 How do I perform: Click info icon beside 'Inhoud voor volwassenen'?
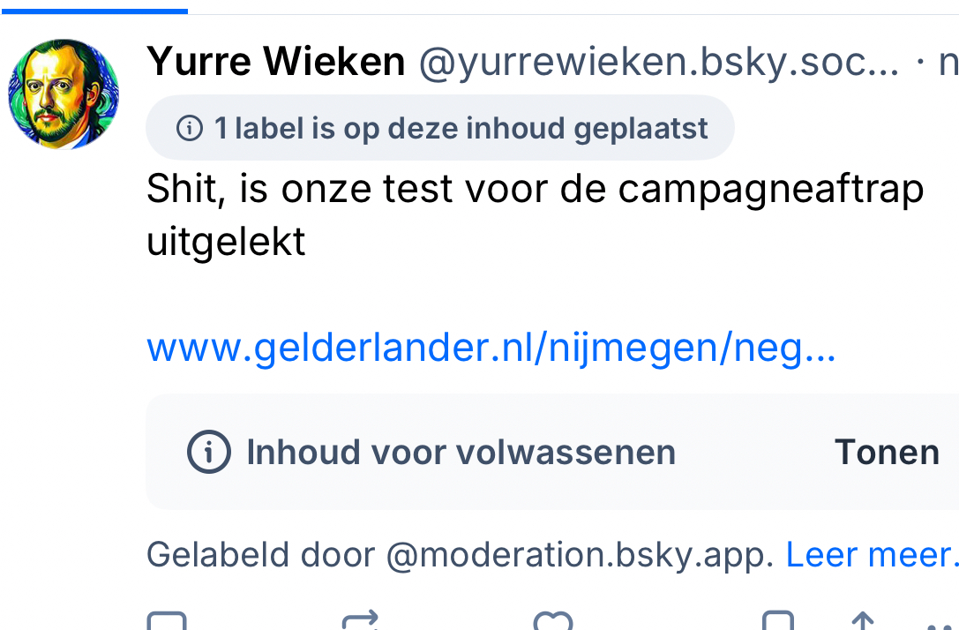[208, 453]
